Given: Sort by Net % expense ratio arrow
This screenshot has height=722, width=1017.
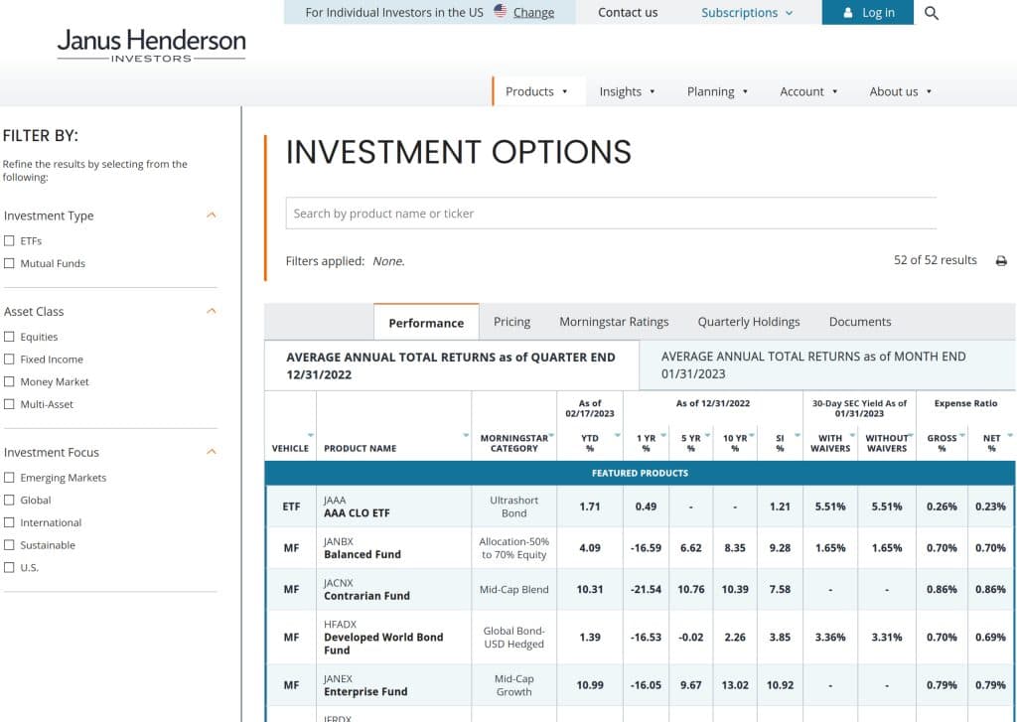Looking at the screenshot, I should coord(1009,436).
